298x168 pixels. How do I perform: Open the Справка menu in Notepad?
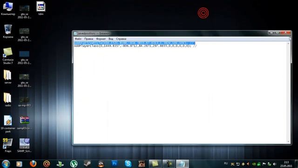point(121,39)
